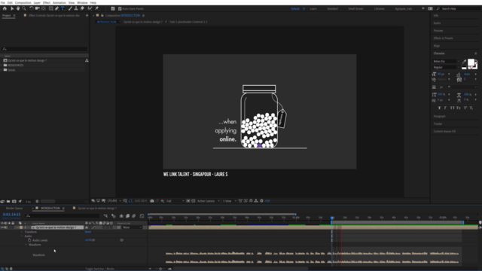The image size is (482, 271).
Task: Toggle Small Caps in Character panel
Action: point(459,108)
